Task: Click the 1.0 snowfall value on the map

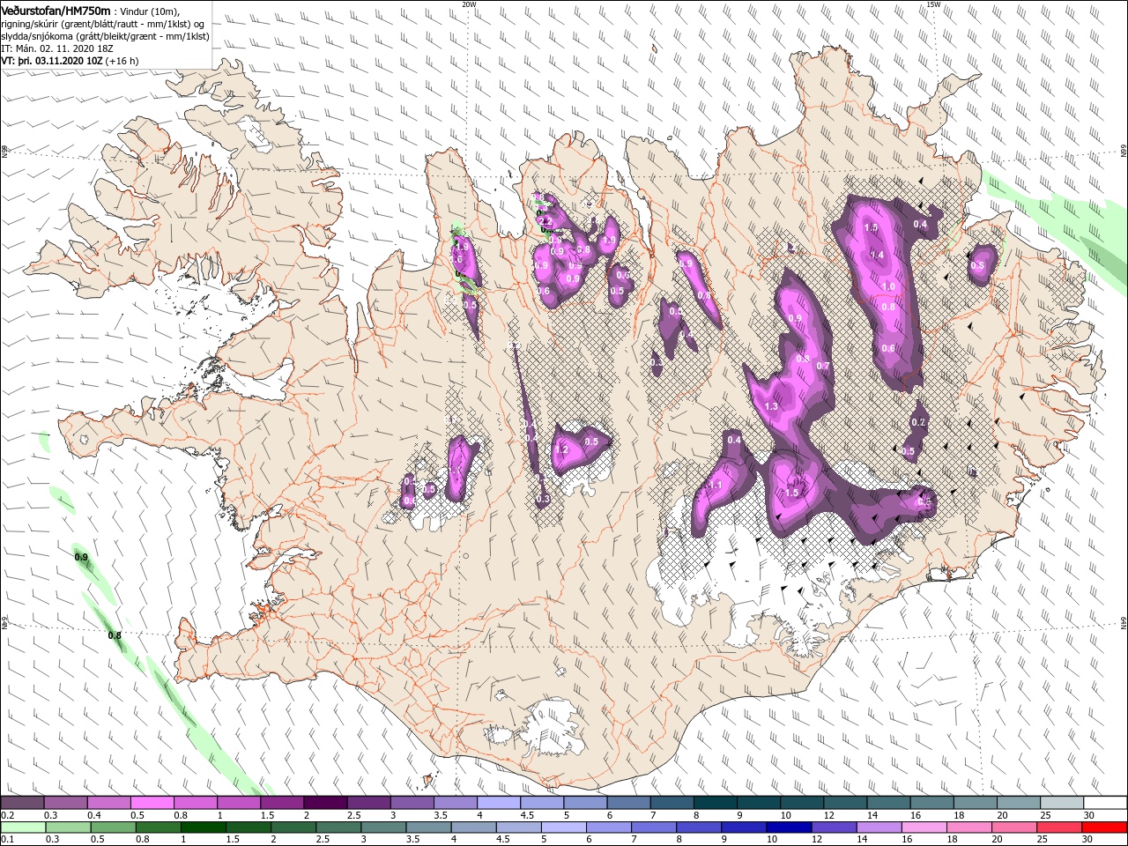Action: pyautogui.click(x=888, y=287)
